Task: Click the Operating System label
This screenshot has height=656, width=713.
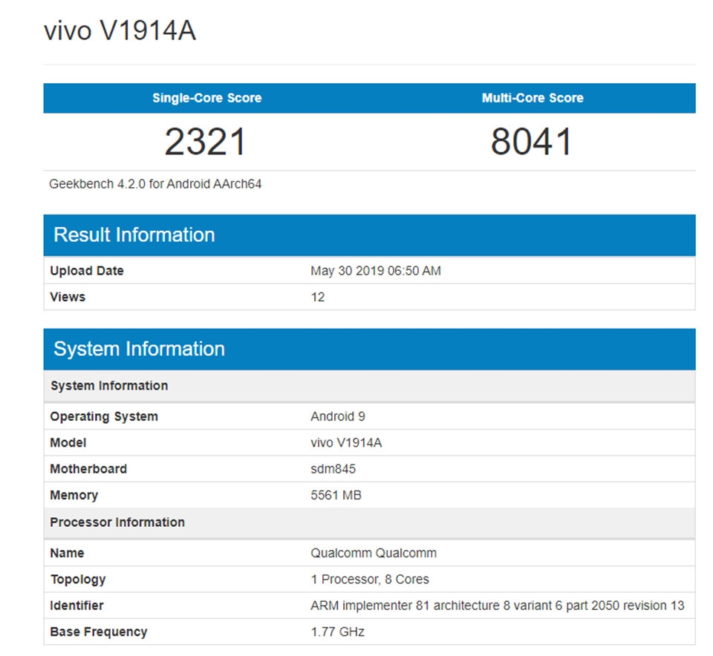Action: click(x=104, y=416)
